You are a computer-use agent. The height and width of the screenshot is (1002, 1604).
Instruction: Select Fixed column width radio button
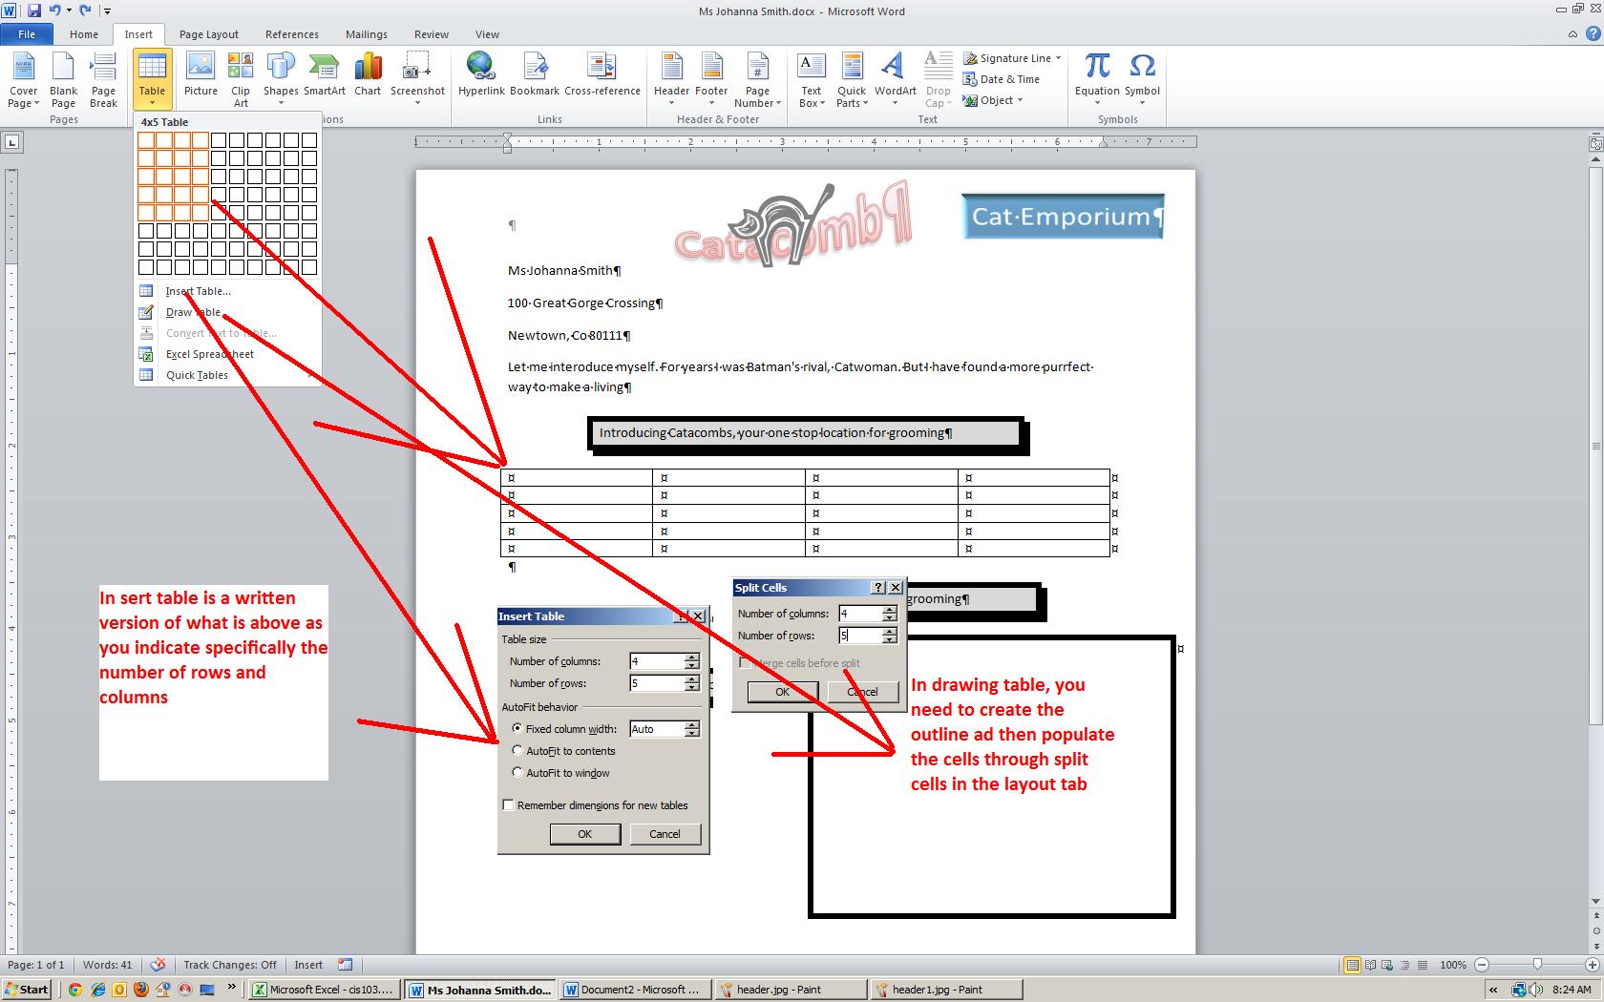point(517,728)
